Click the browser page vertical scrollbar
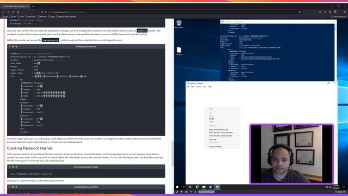Viewport: 348px width, 196px height. point(173,154)
